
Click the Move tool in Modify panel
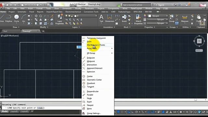36,16
